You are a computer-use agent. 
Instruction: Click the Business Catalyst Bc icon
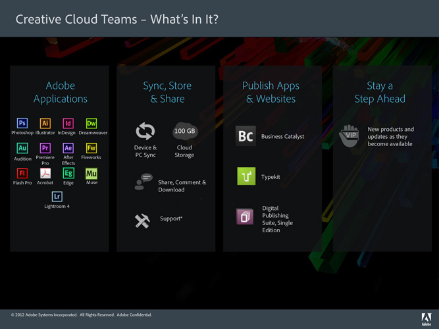tap(245, 136)
